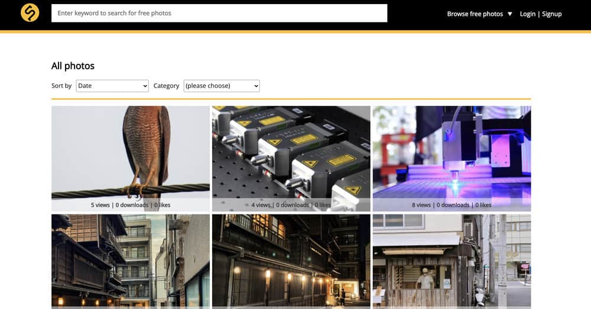This screenshot has height=309, width=591.
Task: Click the yellow S site logo
Action: pyautogui.click(x=30, y=13)
